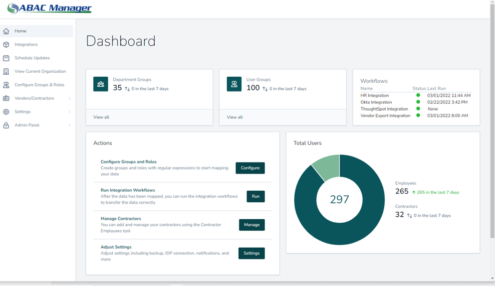Click the HR Integration workflow name
Screen dimensions: 495x286
pos(375,95)
